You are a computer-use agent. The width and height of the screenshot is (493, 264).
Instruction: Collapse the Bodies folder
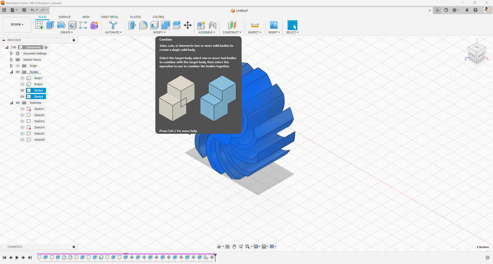(12, 72)
